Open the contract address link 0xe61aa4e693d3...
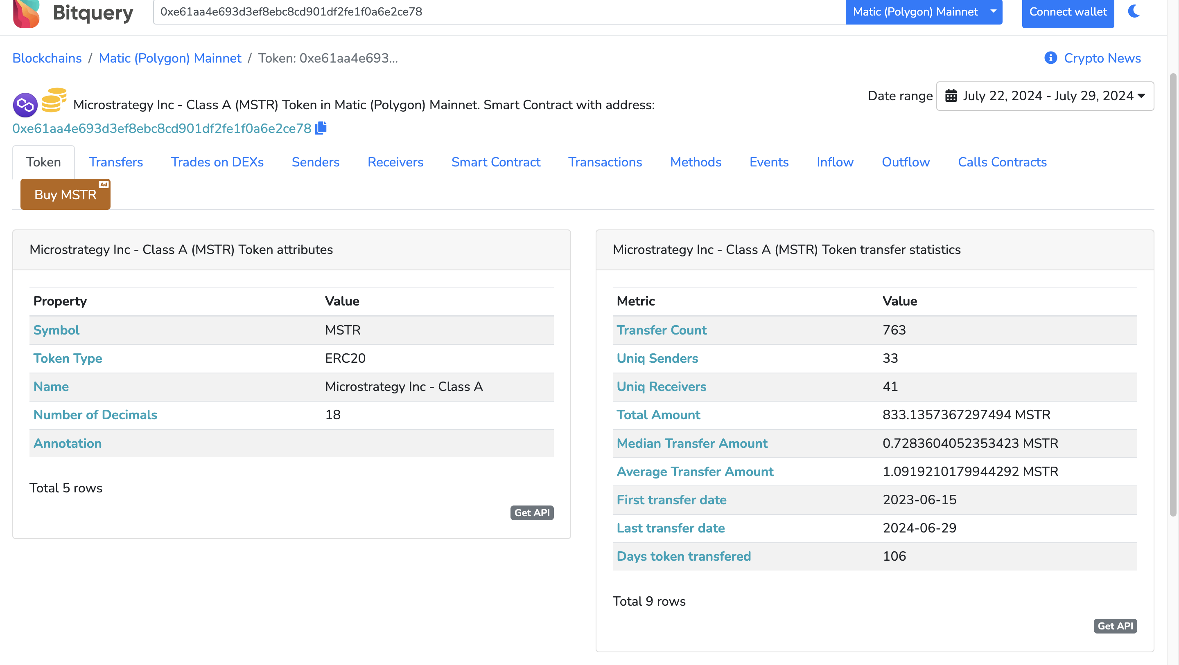1179x665 pixels. coord(162,128)
